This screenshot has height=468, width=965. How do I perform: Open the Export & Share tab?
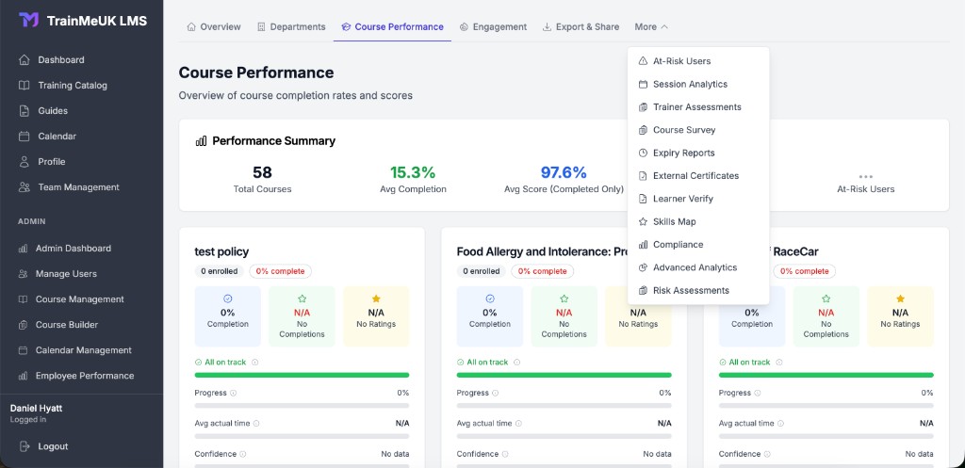581,27
